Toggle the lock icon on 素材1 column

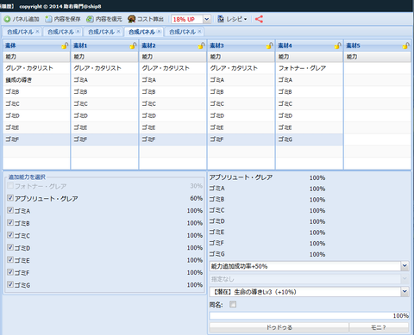click(133, 46)
